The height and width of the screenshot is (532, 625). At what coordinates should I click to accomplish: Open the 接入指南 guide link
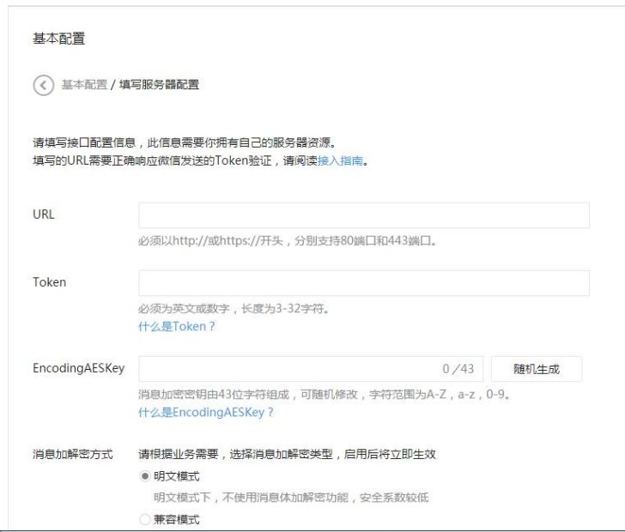(340, 161)
